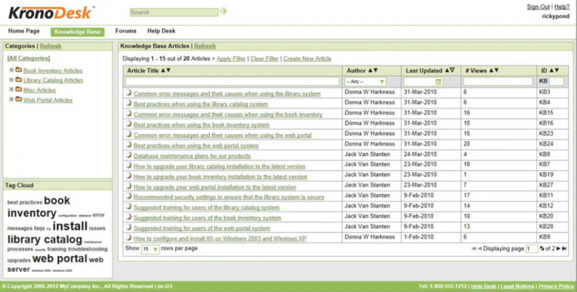Refresh the Knowledge Base Articles list
The image size is (577, 292).
[205, 46]
